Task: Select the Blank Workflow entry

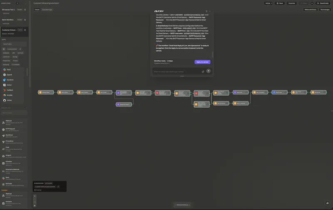Action: tap(13, 21)
